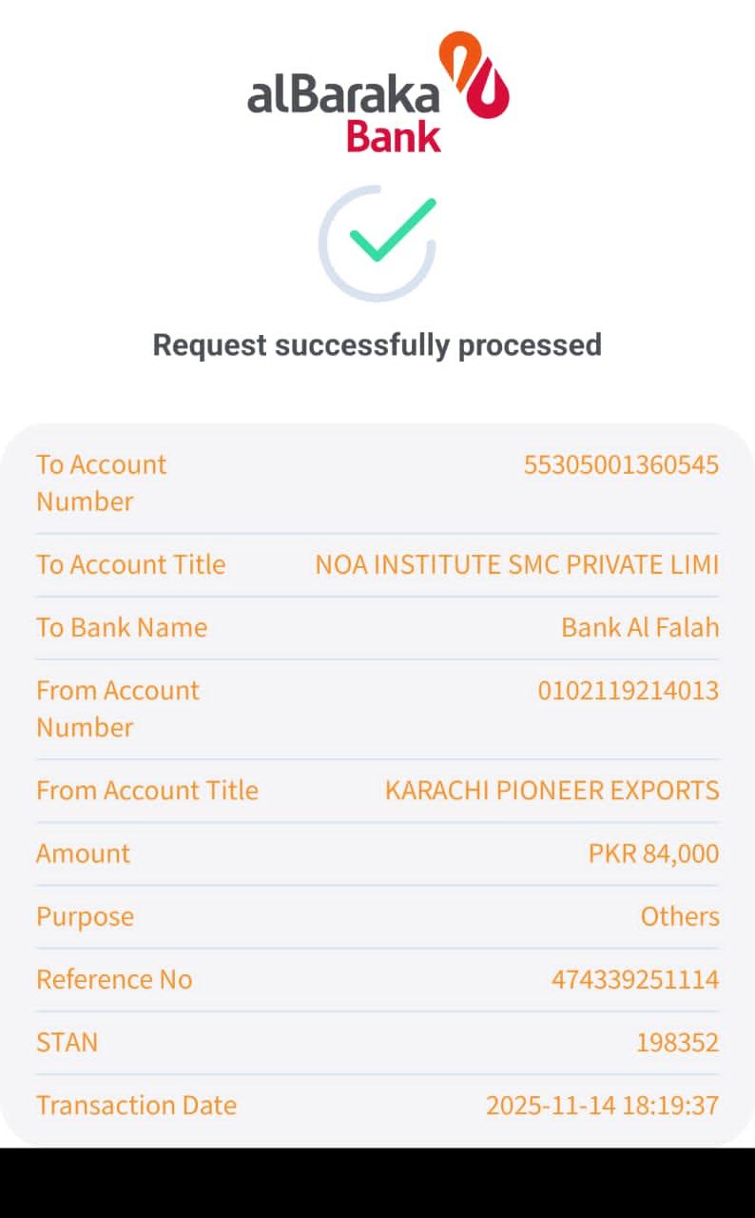Tap the STAN value 198352

(x=677, y=1042)
